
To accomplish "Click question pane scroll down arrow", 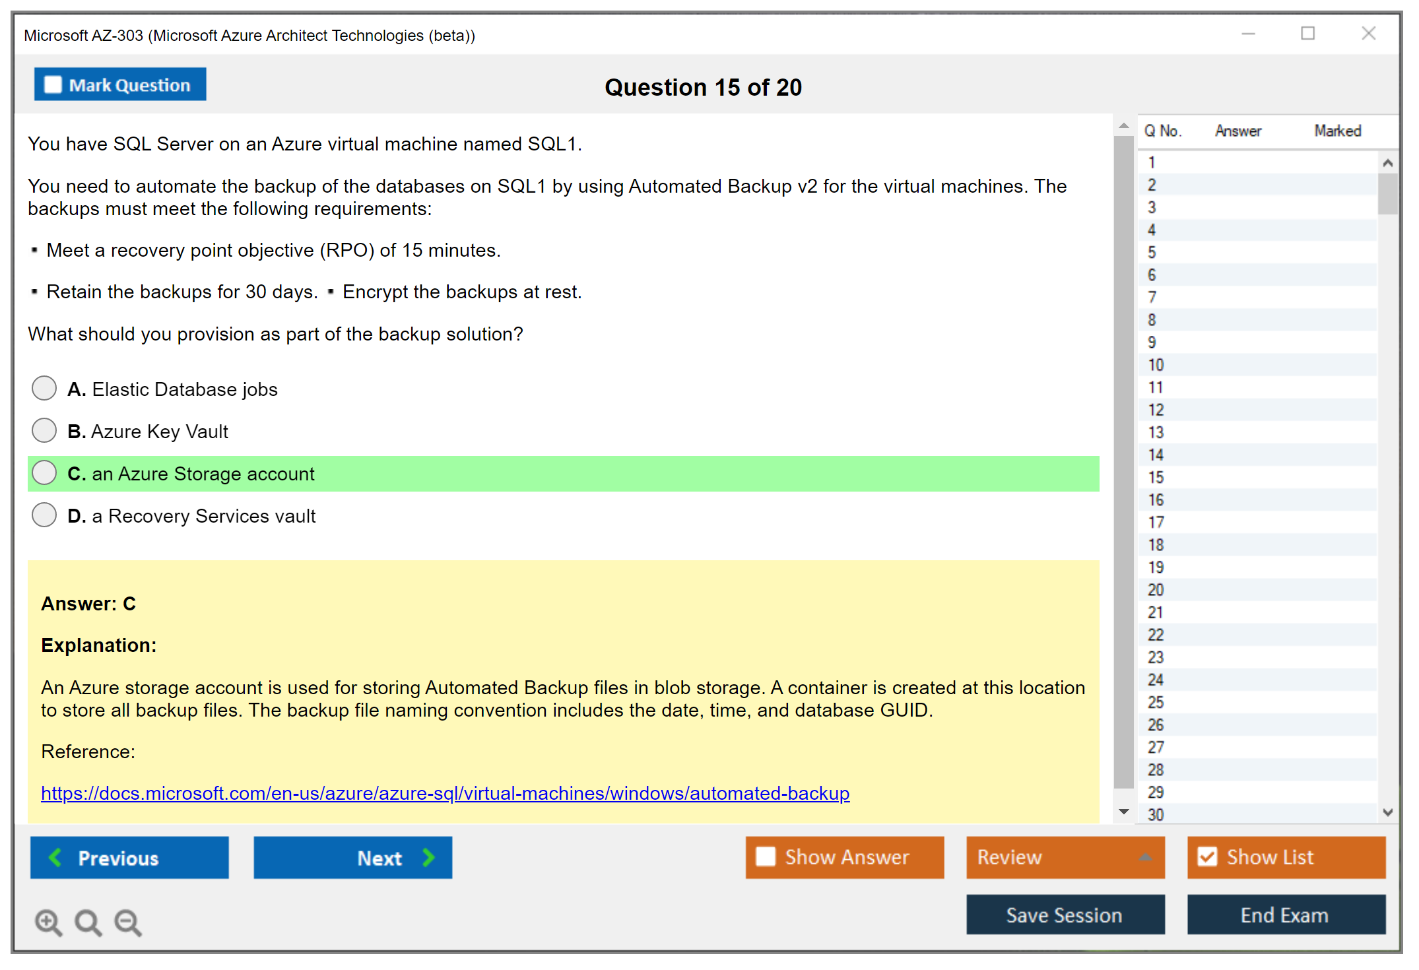I will pyautogui.click(x=1123, y=812).
